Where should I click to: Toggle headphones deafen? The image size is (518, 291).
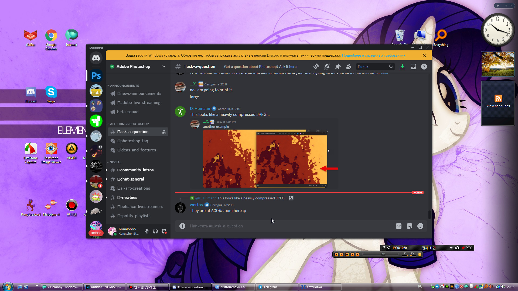pos(155,231)
